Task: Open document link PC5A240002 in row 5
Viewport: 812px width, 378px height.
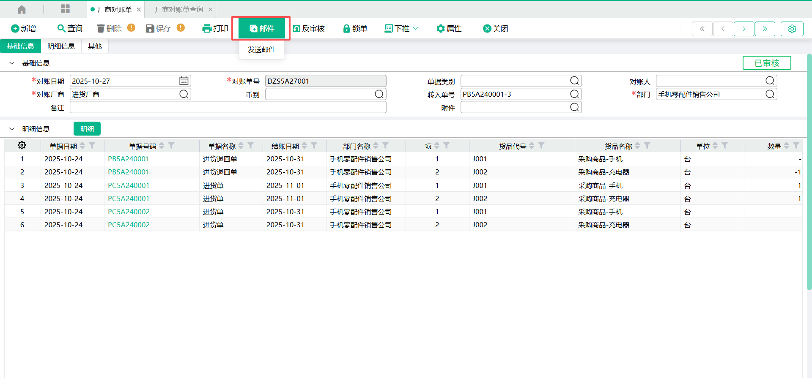Action: pyautogui.click(x=129, y=212)
